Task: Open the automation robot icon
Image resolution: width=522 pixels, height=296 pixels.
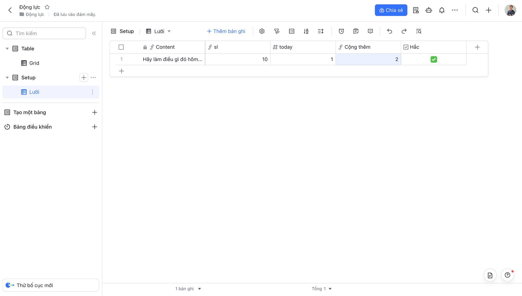Action: (429, 10)
